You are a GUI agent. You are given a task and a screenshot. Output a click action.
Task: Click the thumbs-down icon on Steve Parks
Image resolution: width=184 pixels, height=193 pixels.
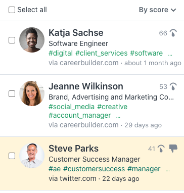point(173,149)
